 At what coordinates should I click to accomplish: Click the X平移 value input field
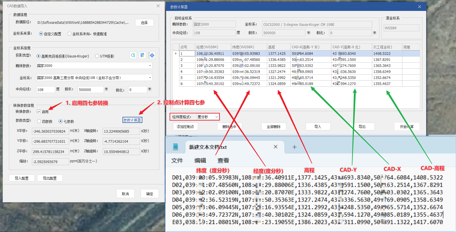(50, 132)
